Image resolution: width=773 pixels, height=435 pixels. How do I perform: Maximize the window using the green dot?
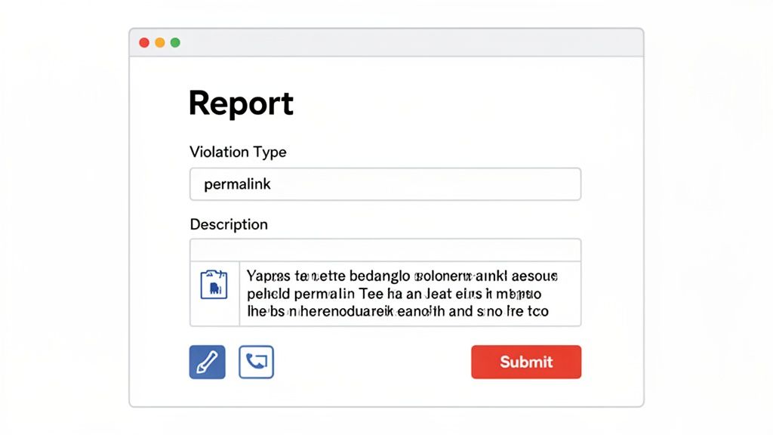click(x=175, y=43)
